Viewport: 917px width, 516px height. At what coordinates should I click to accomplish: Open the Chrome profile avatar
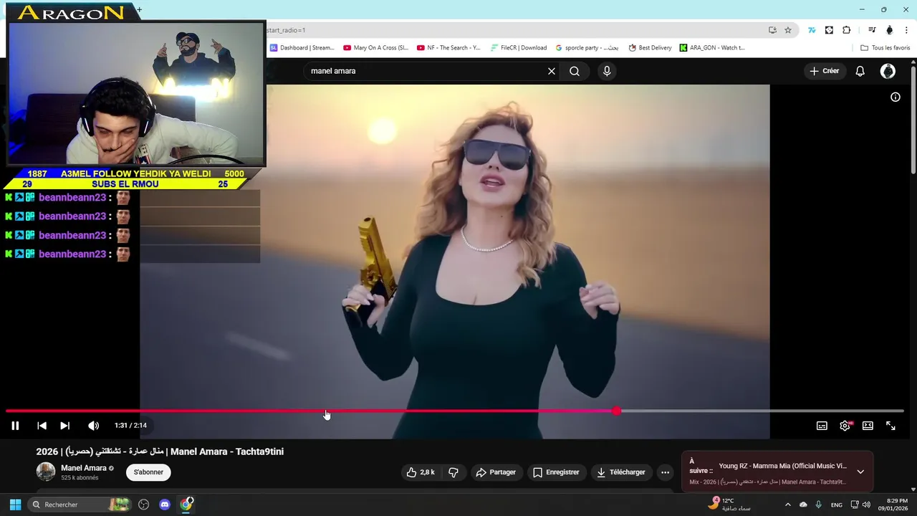click(890, 30)
